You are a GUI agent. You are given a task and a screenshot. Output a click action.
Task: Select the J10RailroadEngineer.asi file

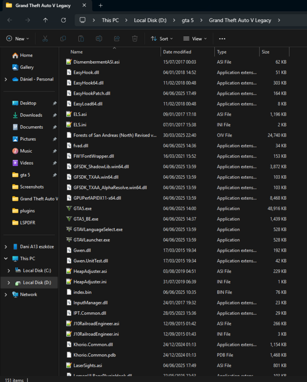[96, 323]
